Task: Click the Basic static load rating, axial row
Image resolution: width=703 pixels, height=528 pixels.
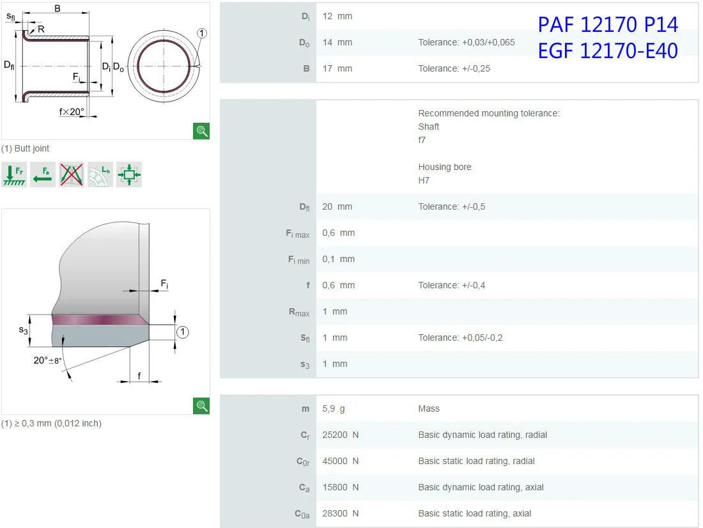Action: 474,513
